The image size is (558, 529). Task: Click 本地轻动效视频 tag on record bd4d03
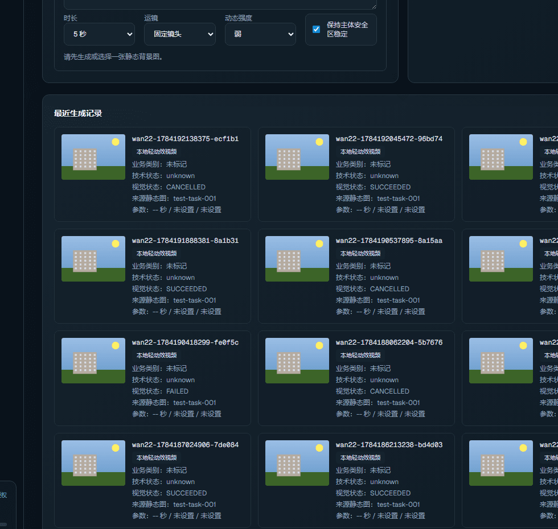point(360,457)
